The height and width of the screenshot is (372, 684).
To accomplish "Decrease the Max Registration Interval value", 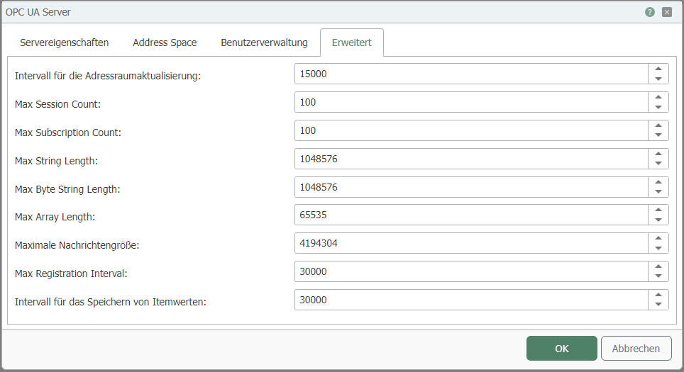I will 658,276.
